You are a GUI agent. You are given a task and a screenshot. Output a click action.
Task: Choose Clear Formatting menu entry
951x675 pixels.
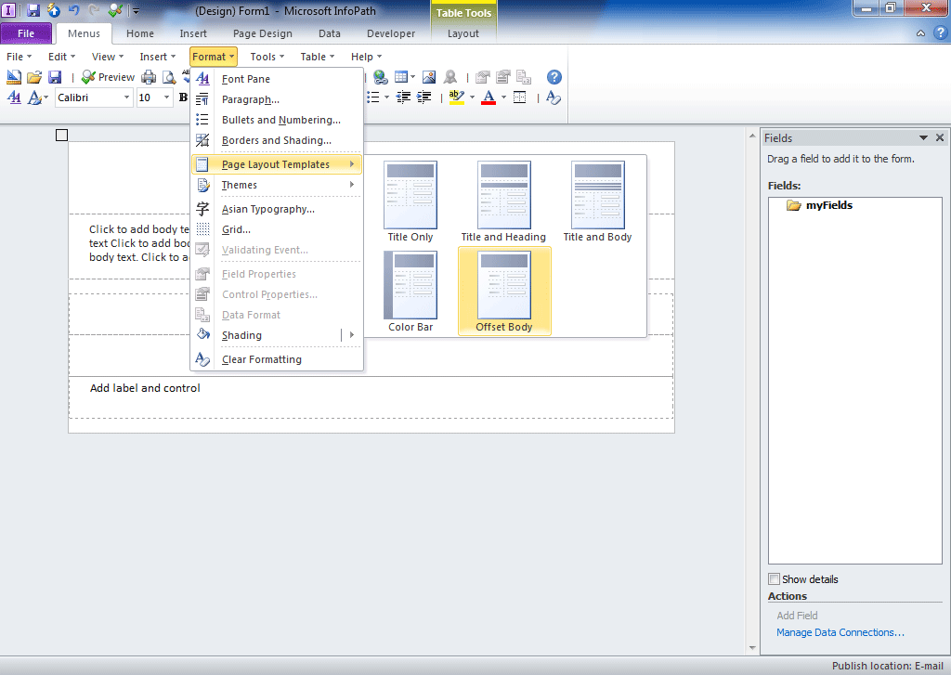(x=277, y=359)
